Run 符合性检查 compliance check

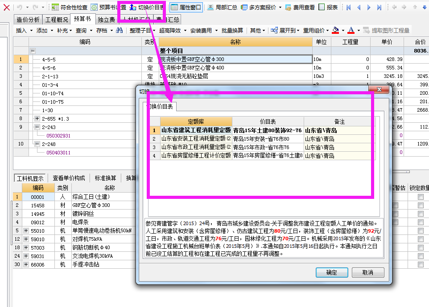coord(70,8)
